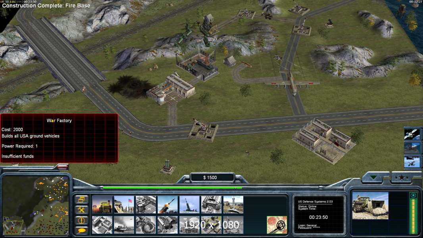The width and height of the screenshot is (423, 238).
Task: Click grayed-out Strategy Center build icon
Action: coord(102,225)
